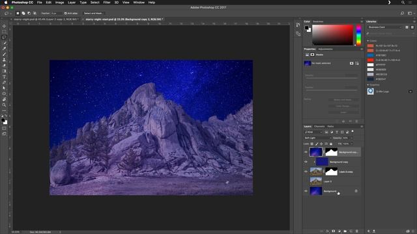Screen dimensions: 417x234
Task: Open the Opacity slider dropdown arrow
Action: [352, 138]
